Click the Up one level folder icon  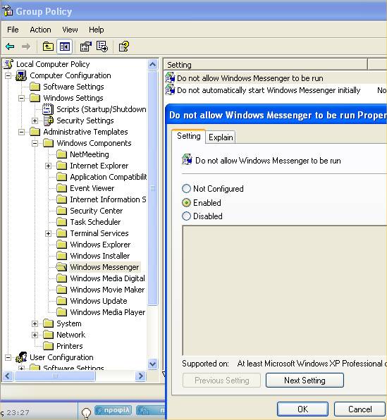point(48,47)
